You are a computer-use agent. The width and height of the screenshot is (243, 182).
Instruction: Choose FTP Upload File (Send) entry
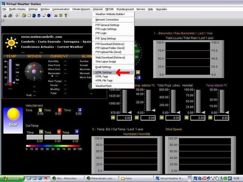pyautogui.click(x=113, y=52)
